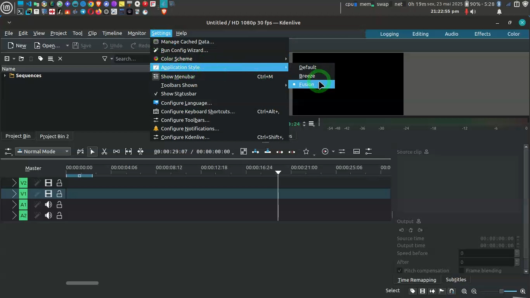
Task: Switch to the Logging workspace layout
Action: (389, 34)
